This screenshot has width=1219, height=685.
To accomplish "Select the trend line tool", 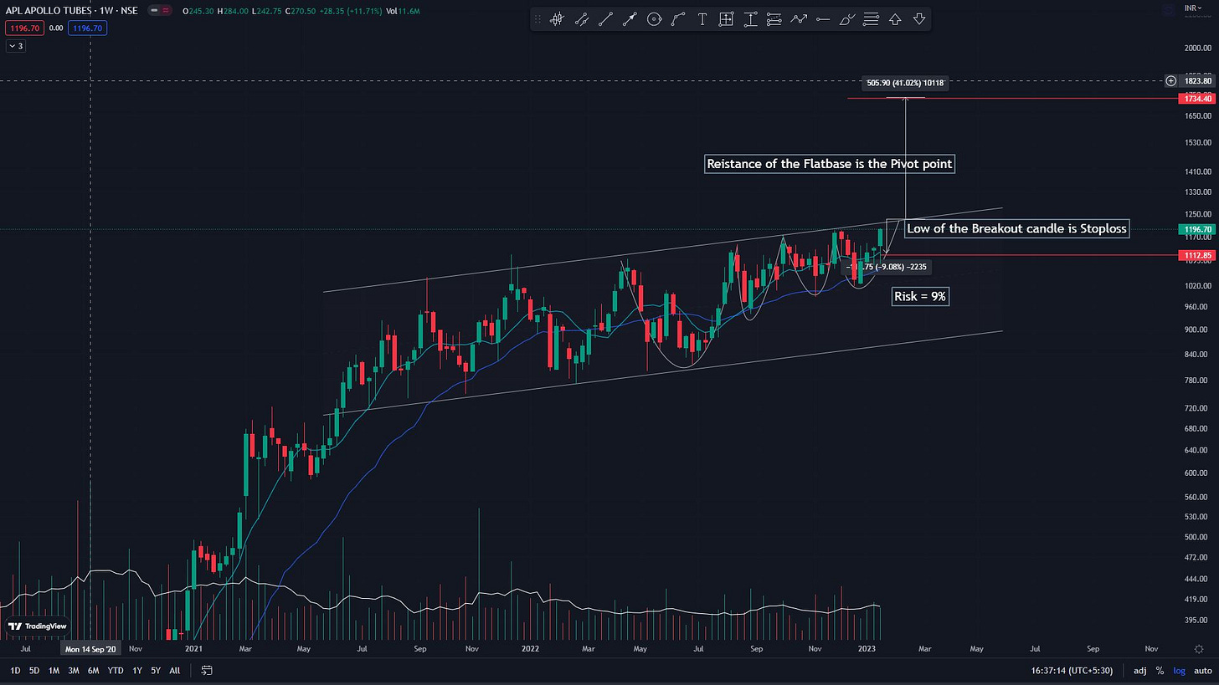I will tap(605, 19).
